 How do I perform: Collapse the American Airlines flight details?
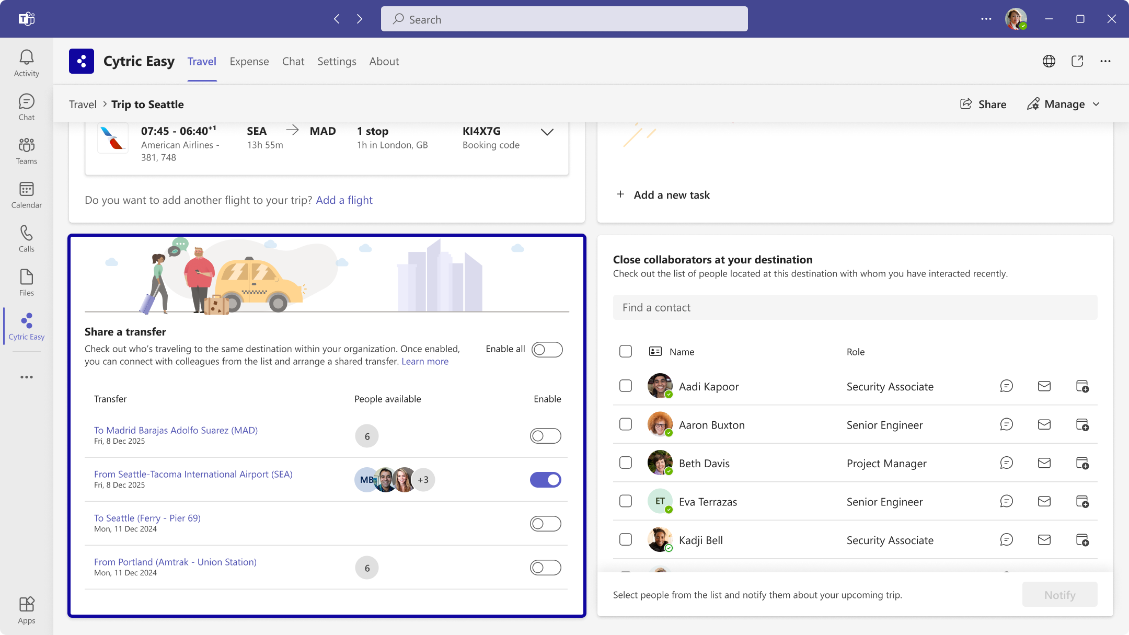(x=547, y=132)
